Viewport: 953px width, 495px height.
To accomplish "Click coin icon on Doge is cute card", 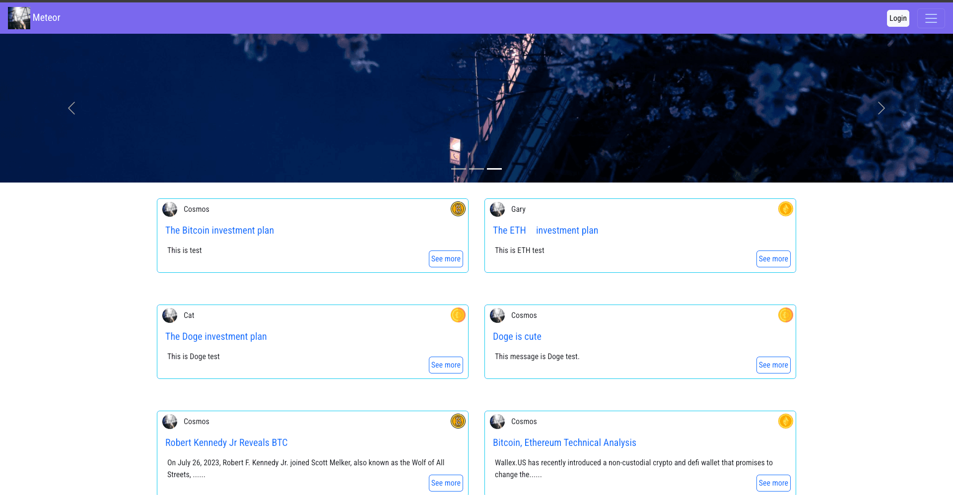I will pyautogui.click(x=785, y=315).
